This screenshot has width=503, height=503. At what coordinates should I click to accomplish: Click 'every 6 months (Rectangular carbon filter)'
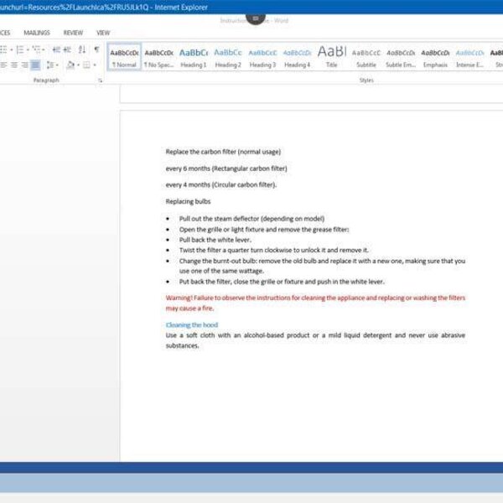(226, 169)
